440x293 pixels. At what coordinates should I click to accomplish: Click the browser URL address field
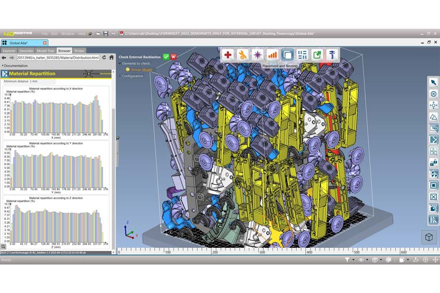(x=58, y=57)
